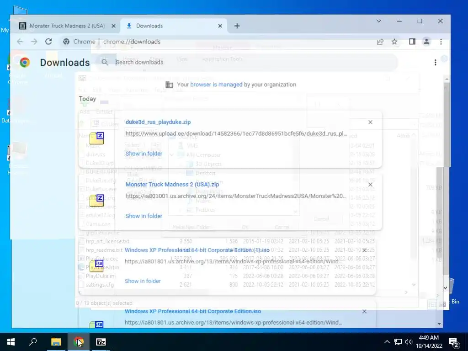Screen dimensions: 468x351
Task: Remove duke3d_rus_playduke.zip from the list
Action: coord(370,122)
